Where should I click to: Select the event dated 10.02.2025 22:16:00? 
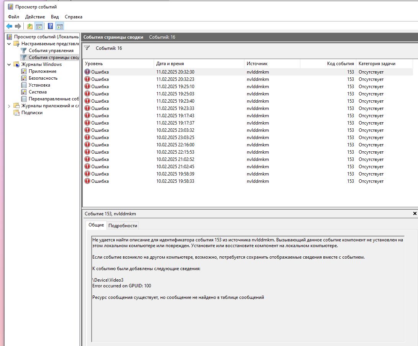(x=248, y=145)
